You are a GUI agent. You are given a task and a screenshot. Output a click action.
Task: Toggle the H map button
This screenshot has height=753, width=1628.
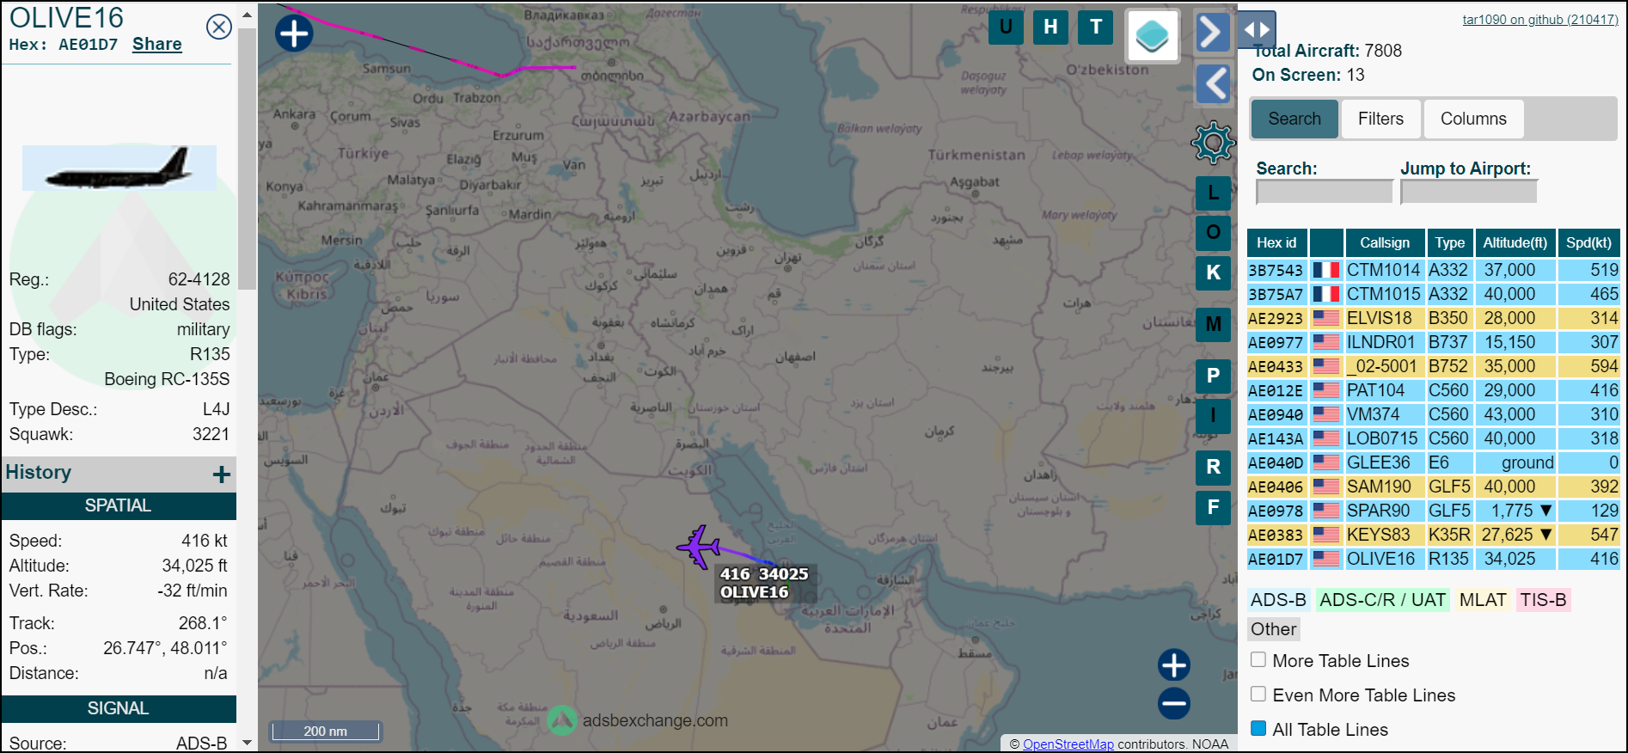coord(1050,28)
